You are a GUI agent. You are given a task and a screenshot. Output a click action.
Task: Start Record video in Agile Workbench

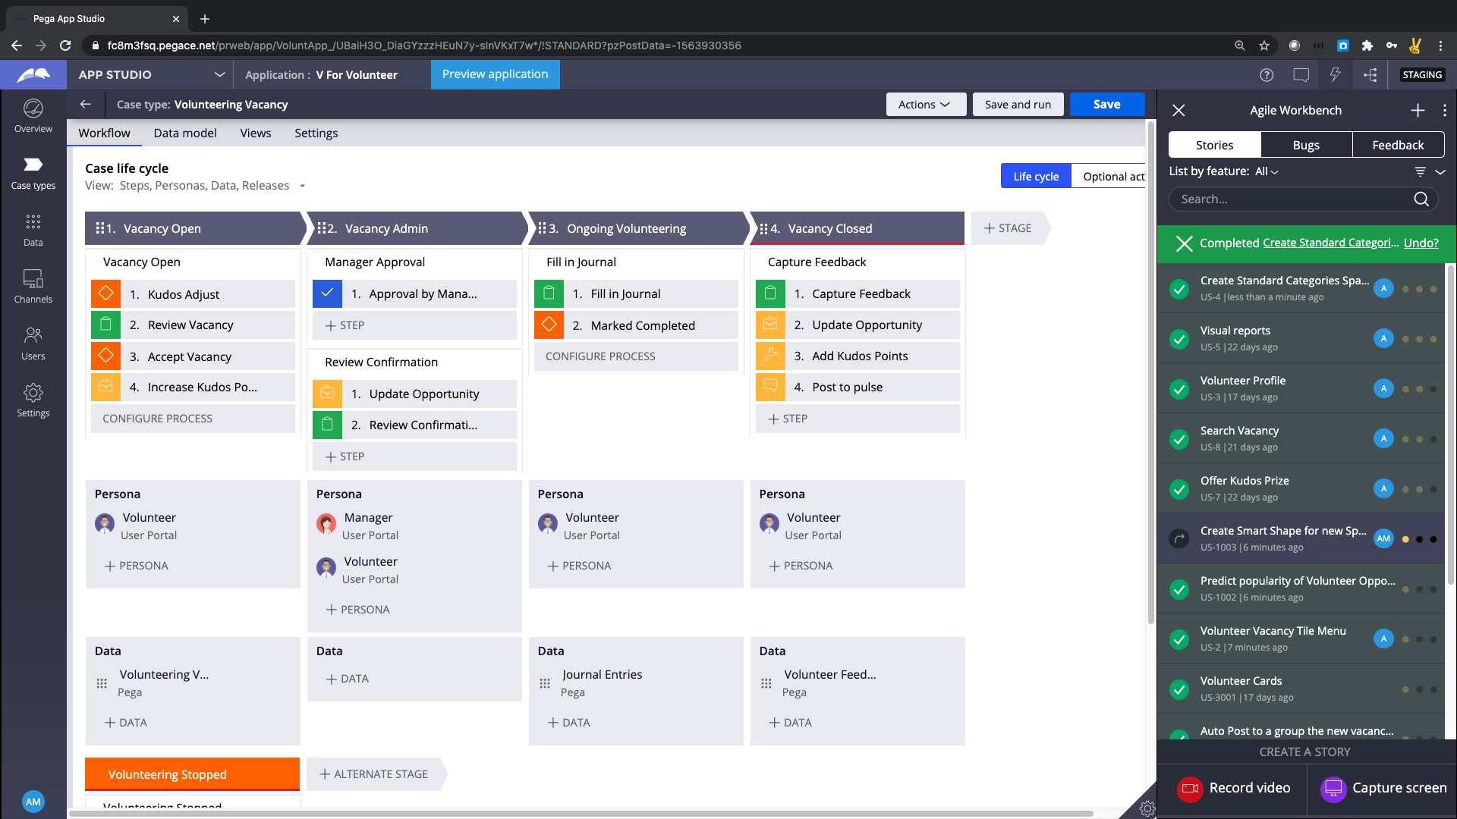coord(1191,789)
